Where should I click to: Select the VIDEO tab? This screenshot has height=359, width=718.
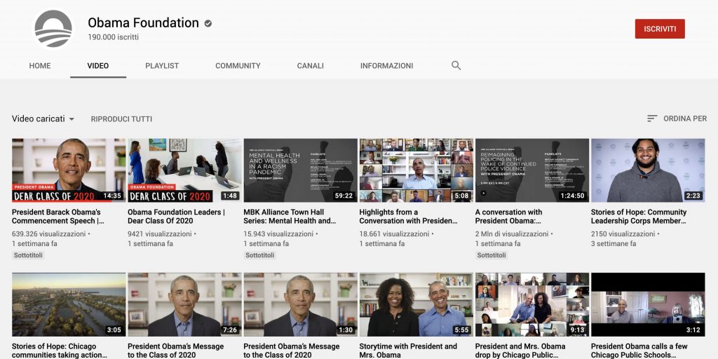click(98, 66)
